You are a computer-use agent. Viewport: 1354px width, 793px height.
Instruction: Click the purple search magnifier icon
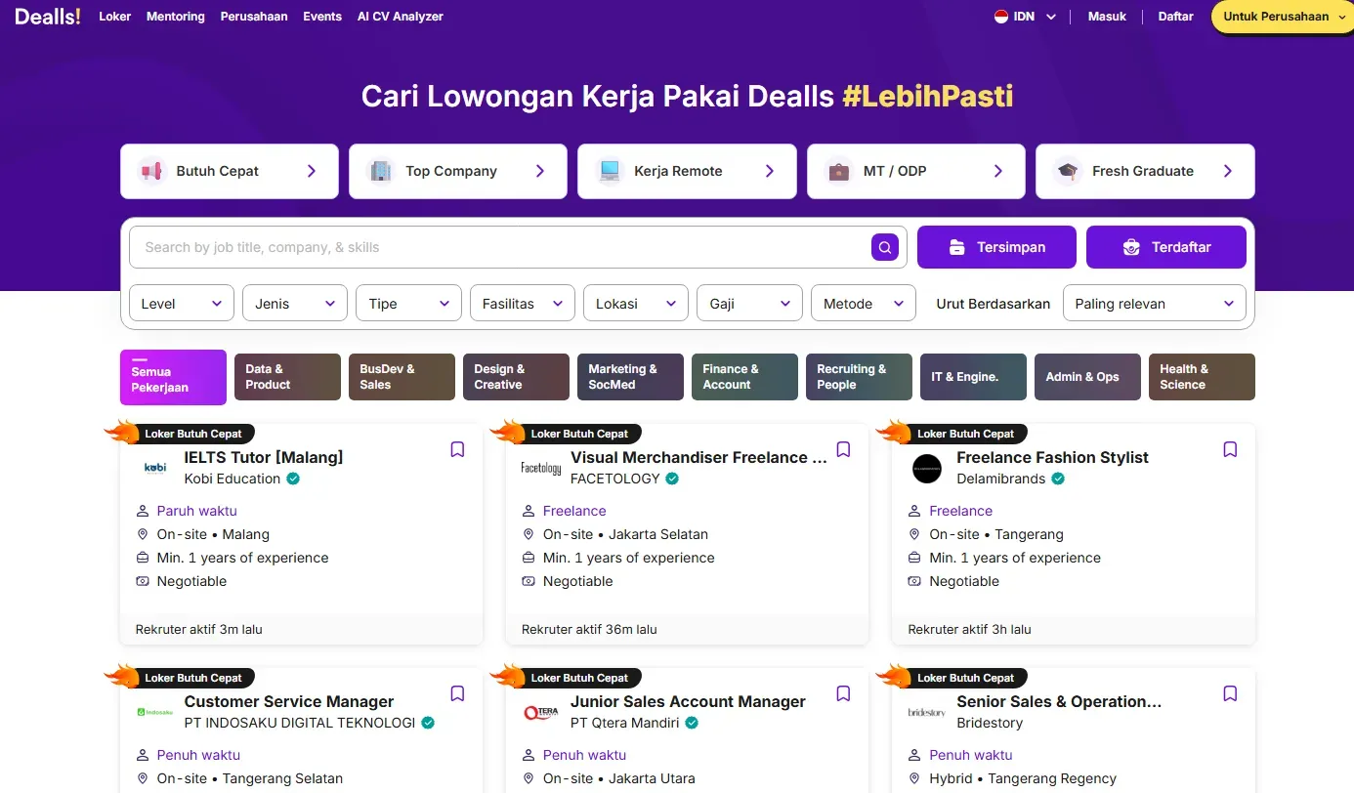pyautogui.click(x=885, y=247)
